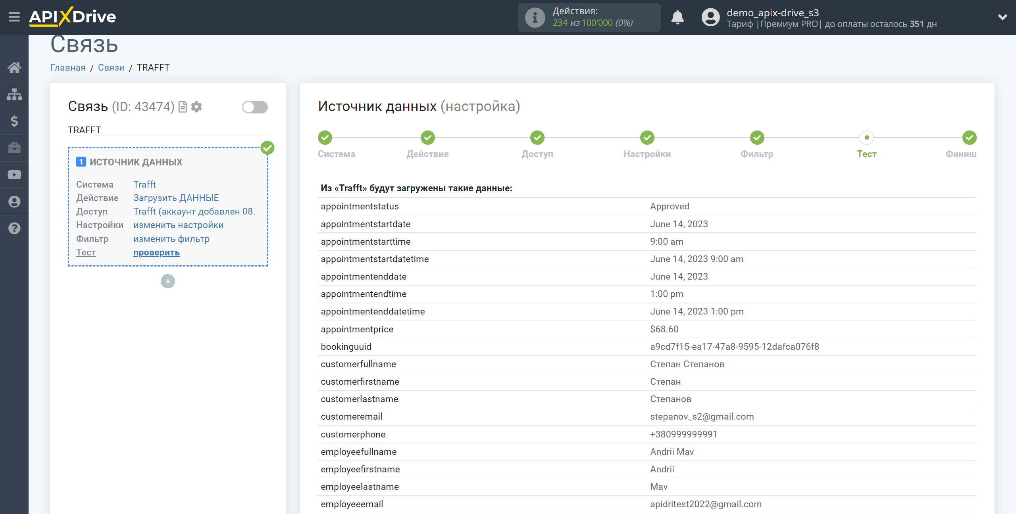
Task: Go to Фильтр step
Action: pos(757,154)
